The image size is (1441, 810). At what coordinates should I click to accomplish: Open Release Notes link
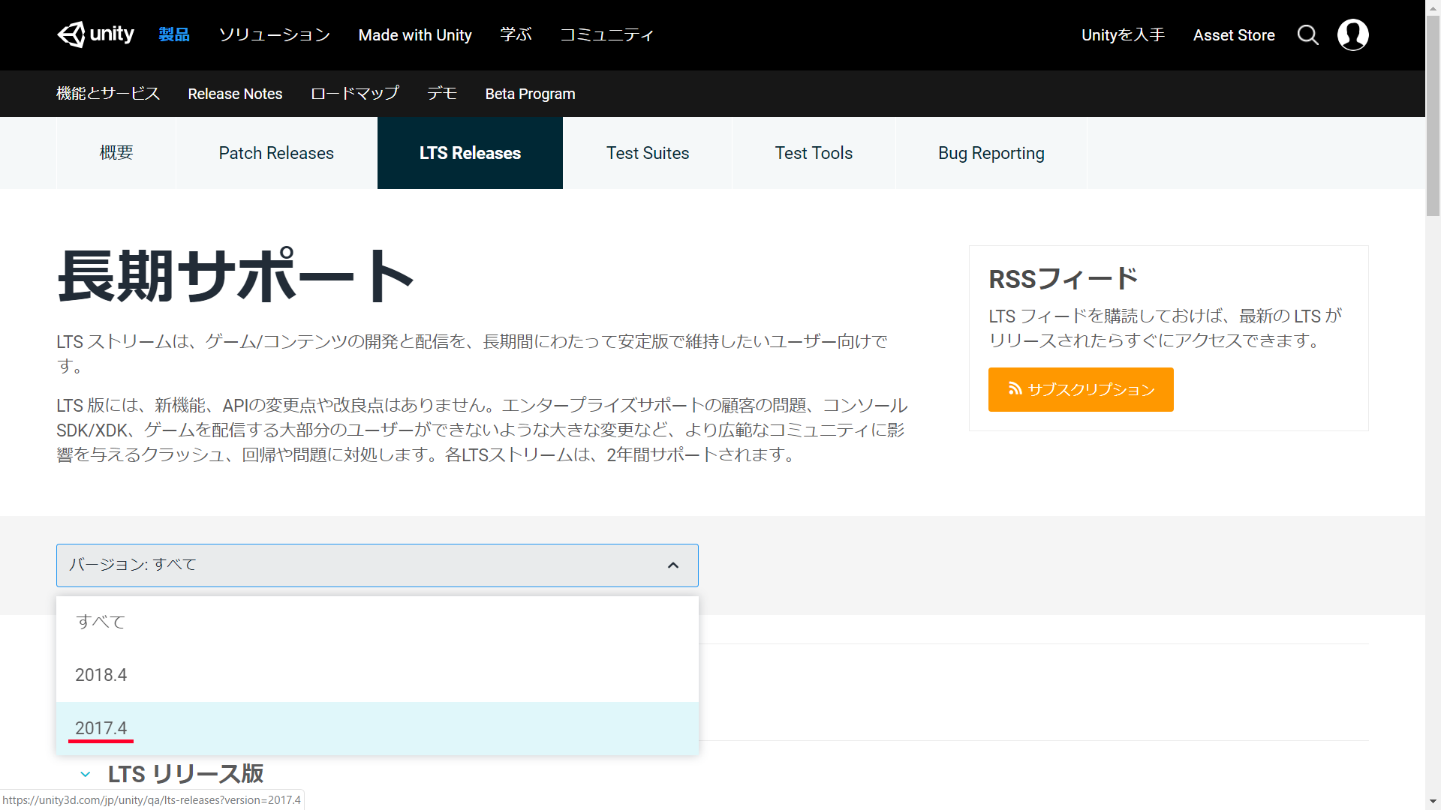235,94
